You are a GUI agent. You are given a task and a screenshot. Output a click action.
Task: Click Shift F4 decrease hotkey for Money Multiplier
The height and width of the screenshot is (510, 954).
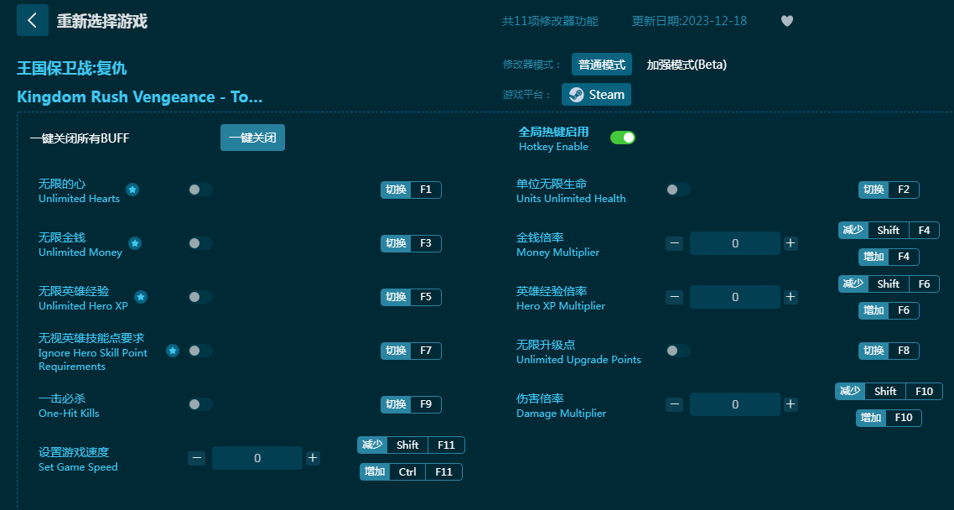(x=889, y=230)
